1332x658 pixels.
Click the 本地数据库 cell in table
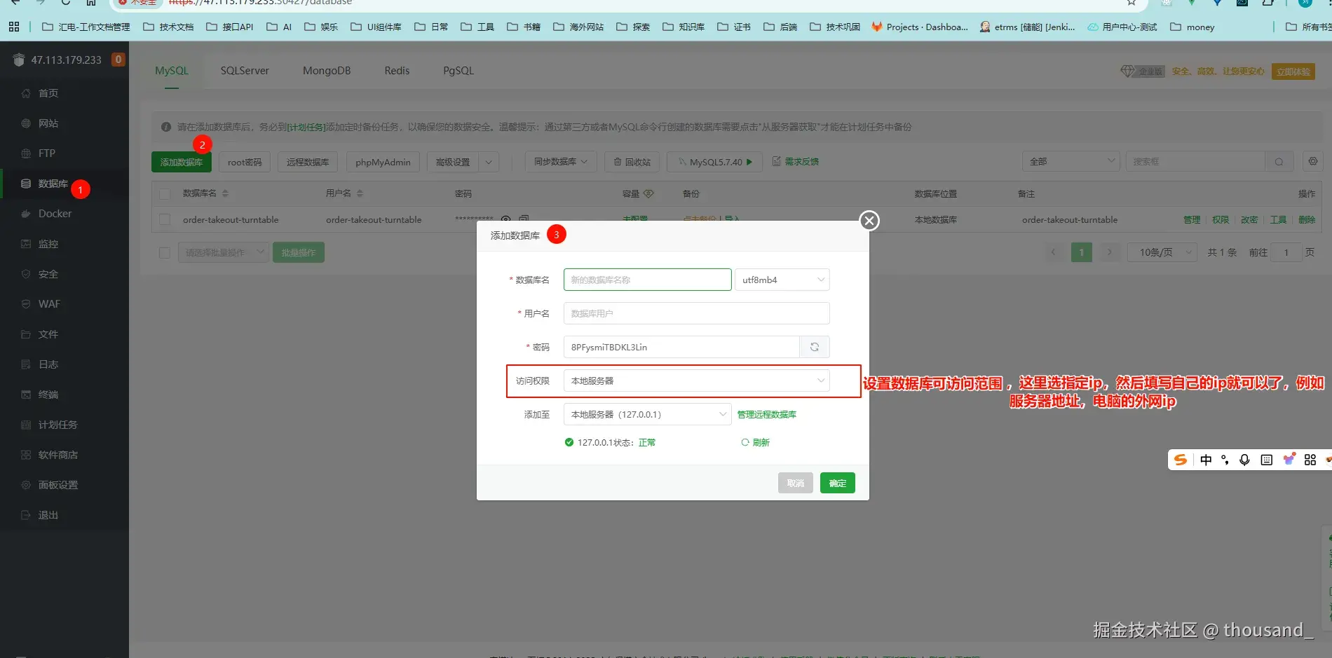pos(936,220)
